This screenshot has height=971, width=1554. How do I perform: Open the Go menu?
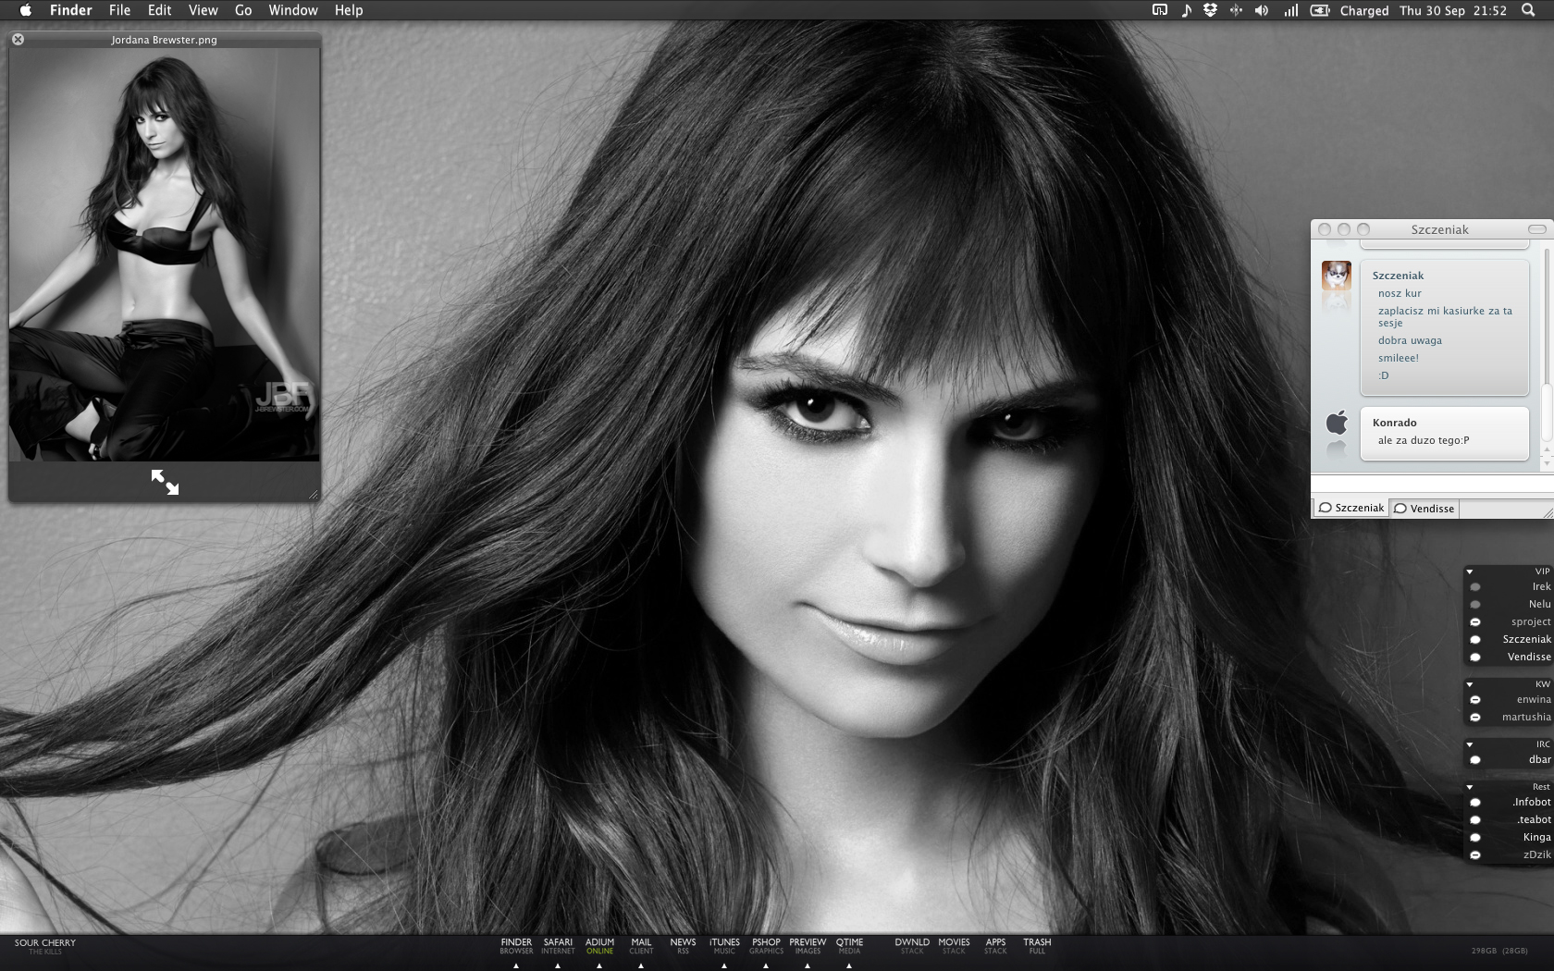coord(243,10)
